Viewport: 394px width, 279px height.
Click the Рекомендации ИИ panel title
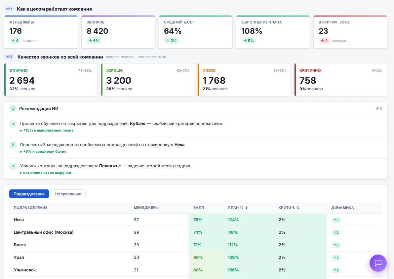(39, 108)
